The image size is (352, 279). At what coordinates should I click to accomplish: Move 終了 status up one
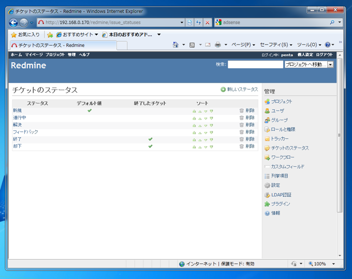(200, 140)
